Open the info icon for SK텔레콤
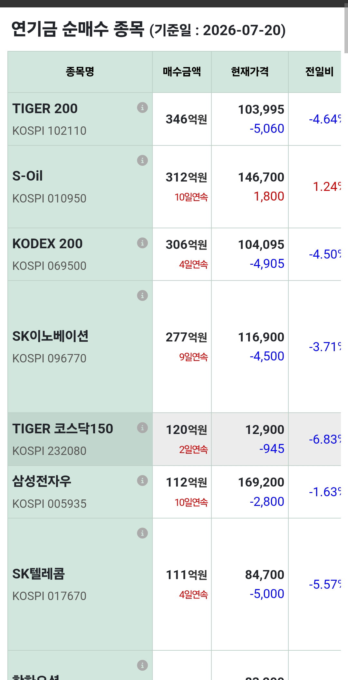348x680 pixels. pyautogui.click(x=142, y=533)
